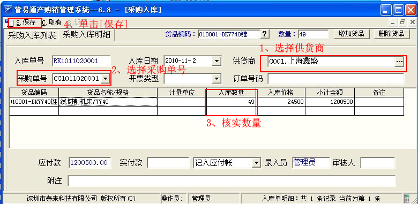Screen dimensions: 418x204
Task: Close the main application window
Action: [411, 10]
